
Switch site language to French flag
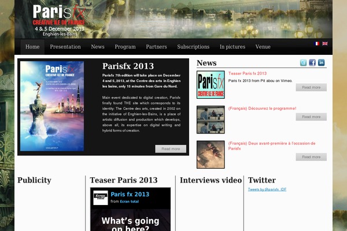317,43
